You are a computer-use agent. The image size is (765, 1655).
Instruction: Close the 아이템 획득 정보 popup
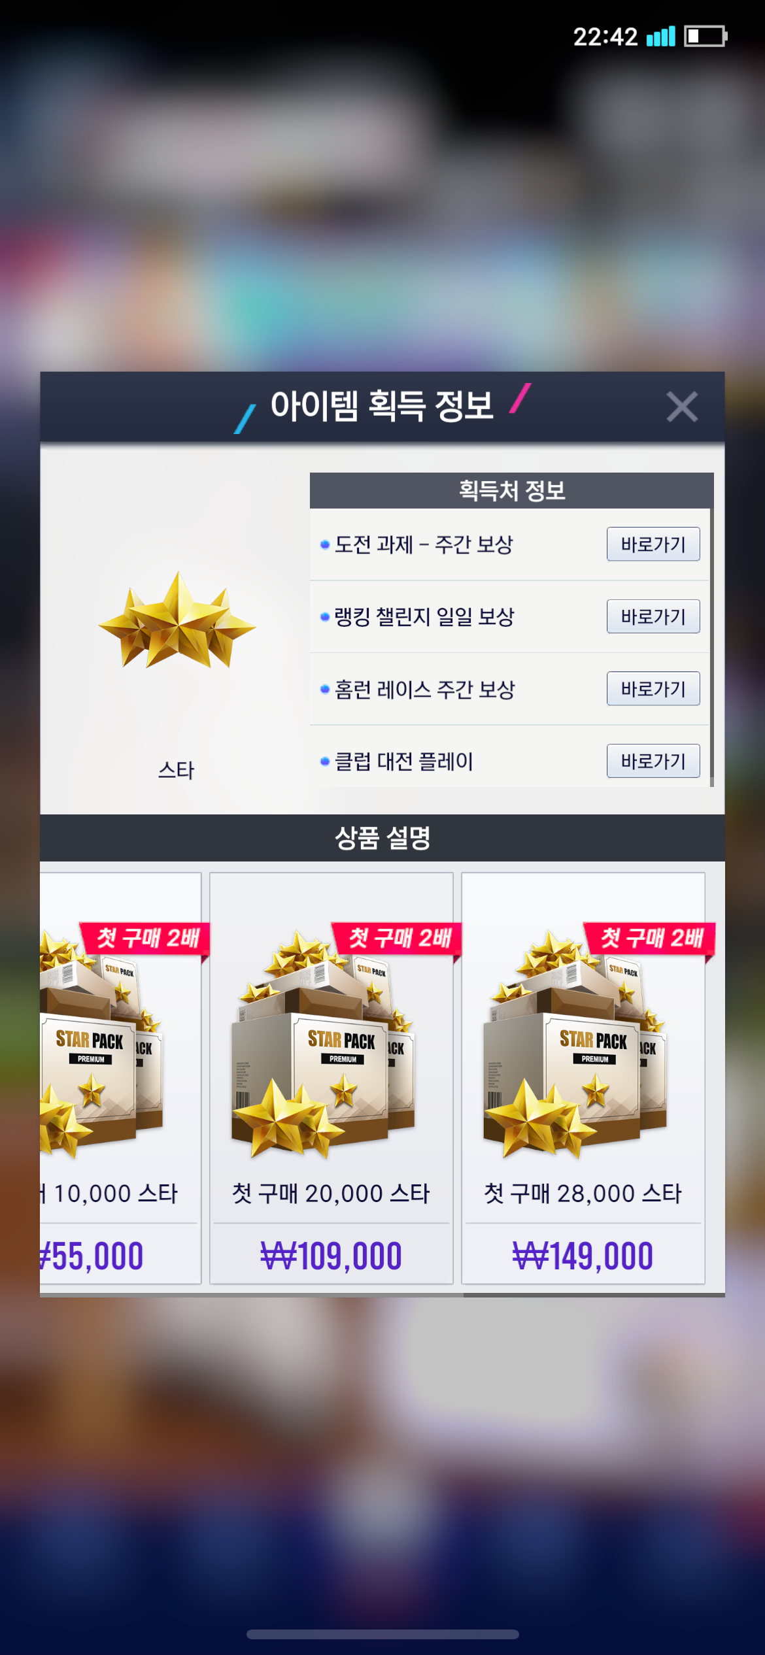click(681, 407)
